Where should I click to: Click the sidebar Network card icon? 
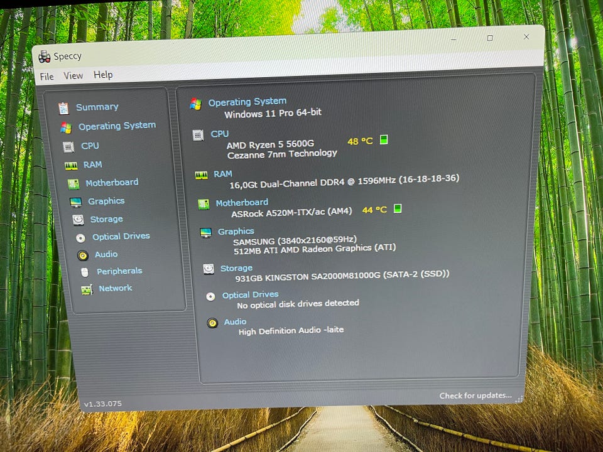[x=87, y=289]
